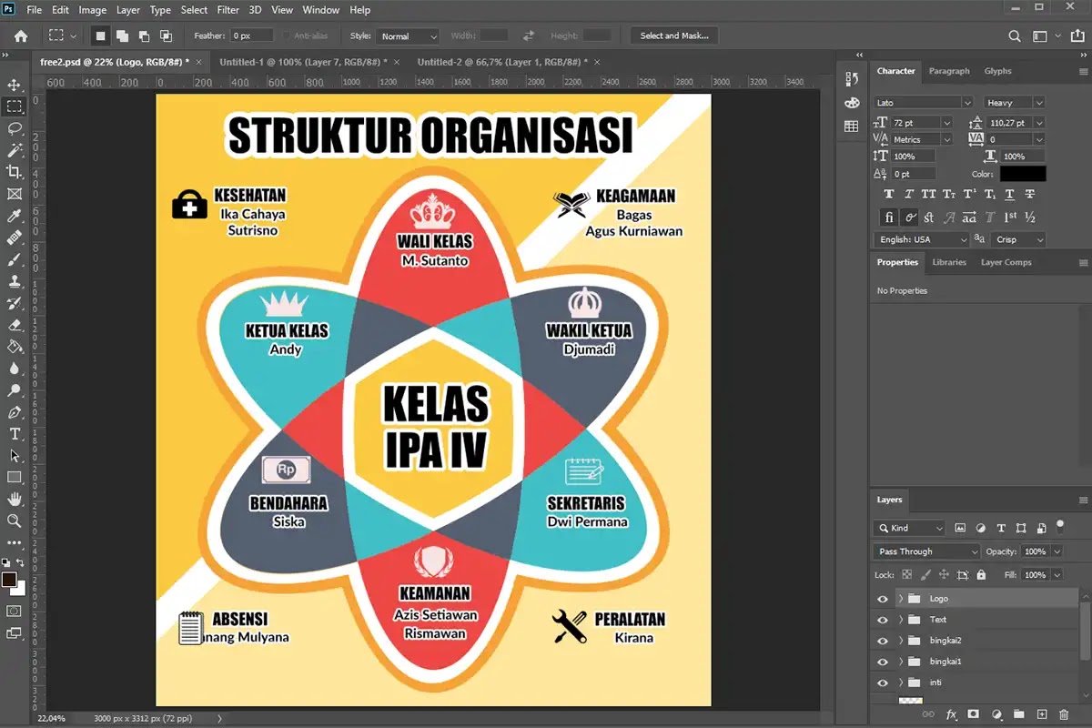Click the Feather input field
This screenshot has width=1092, height=728.
(x=252, y=35)
